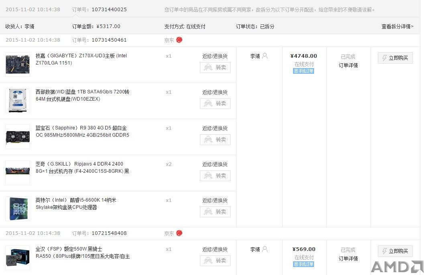Click recipient name 李清 in the ¥4748.00 order

pyautogui.click(x=255, y=56)
